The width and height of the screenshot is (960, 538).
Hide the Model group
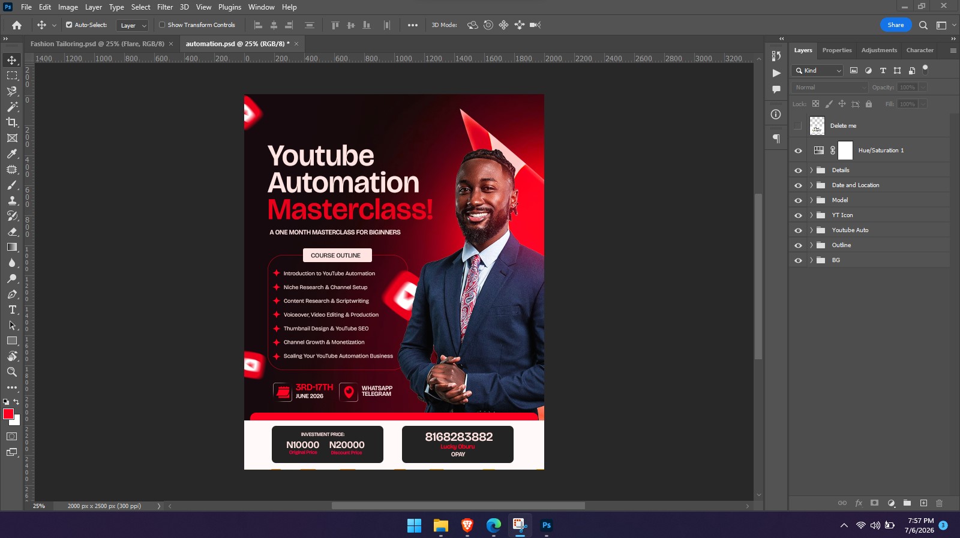pyautogui.click(x=798, y=200)
